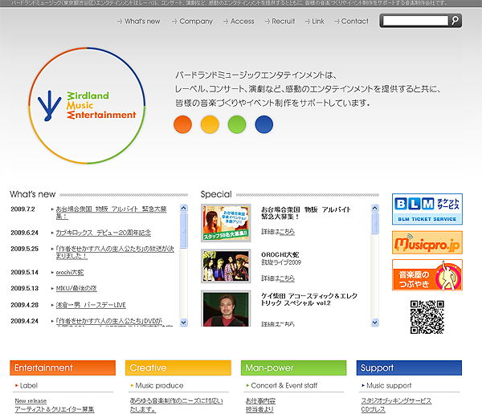Click up arrow of Special scrollbar
482x414 pixels.
374,209
